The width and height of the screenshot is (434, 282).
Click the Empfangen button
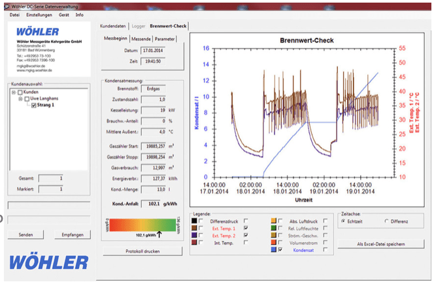tap(71, 234)
